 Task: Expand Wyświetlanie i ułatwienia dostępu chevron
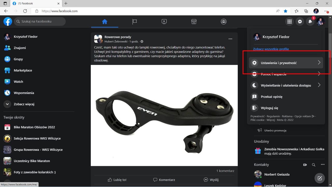coord(319,85)
